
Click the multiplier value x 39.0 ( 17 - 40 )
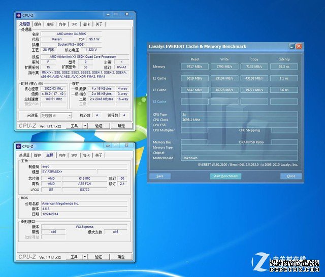[x=53, y=94]
